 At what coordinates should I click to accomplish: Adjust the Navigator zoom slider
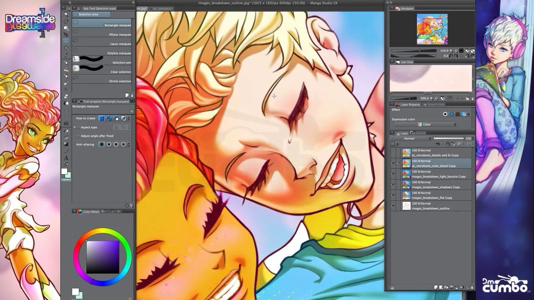pos(413,50)
